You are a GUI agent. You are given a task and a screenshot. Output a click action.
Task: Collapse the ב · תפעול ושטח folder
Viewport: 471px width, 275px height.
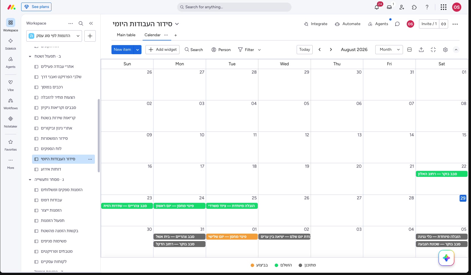coord(30,56)
